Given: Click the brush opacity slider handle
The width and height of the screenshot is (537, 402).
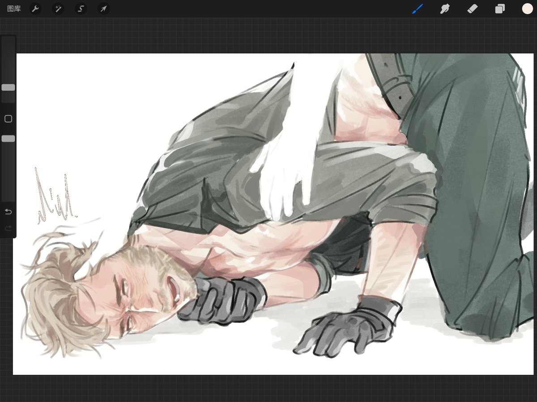Looking at the screenshot, I should coord(8,139).
